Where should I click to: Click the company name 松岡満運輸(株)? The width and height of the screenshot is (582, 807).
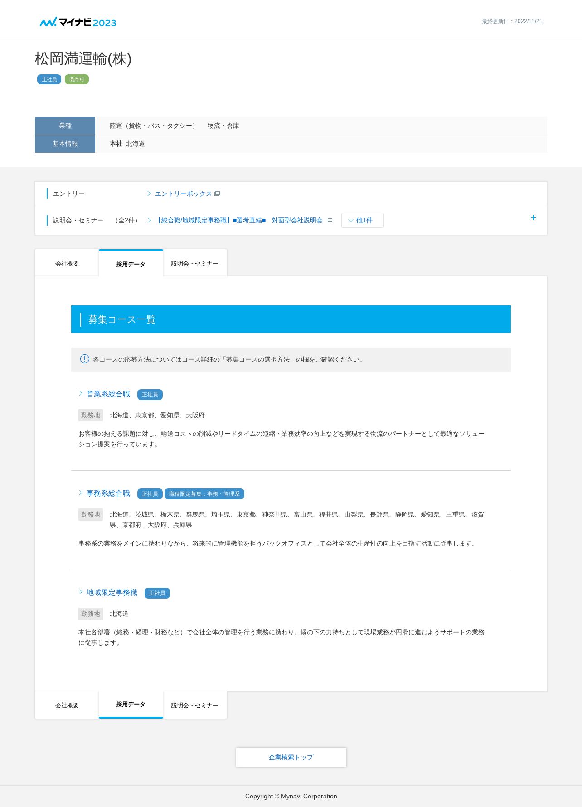(83, 58)
